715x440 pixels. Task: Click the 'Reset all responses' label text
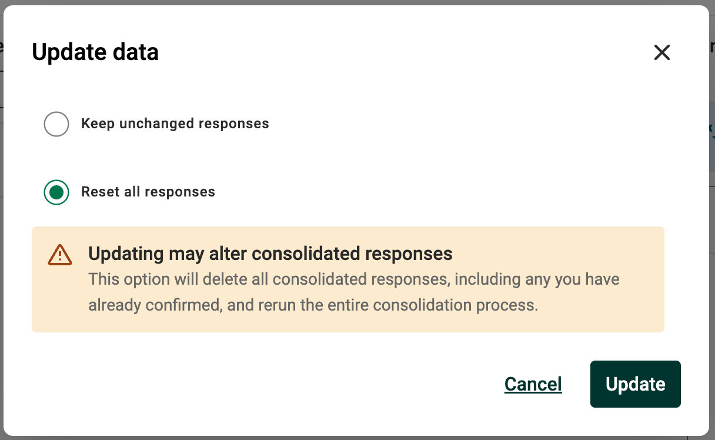148,192
